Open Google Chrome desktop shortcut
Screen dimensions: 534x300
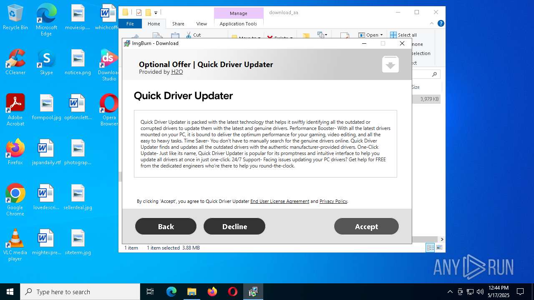point(15,200)
